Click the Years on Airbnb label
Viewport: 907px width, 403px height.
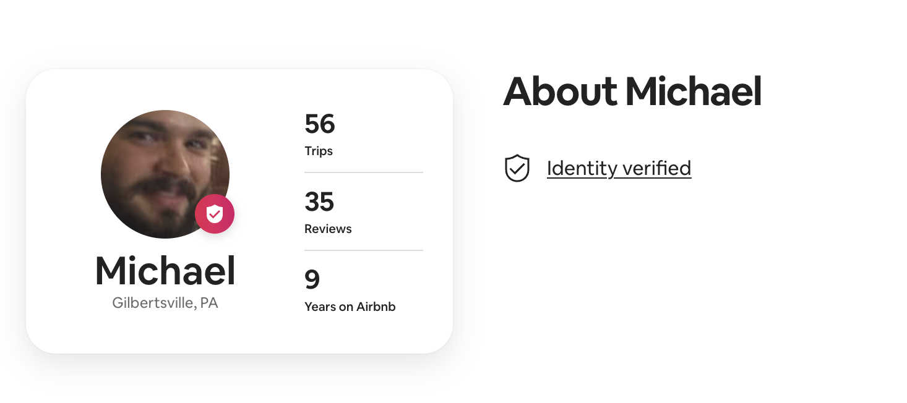[350, 307]
